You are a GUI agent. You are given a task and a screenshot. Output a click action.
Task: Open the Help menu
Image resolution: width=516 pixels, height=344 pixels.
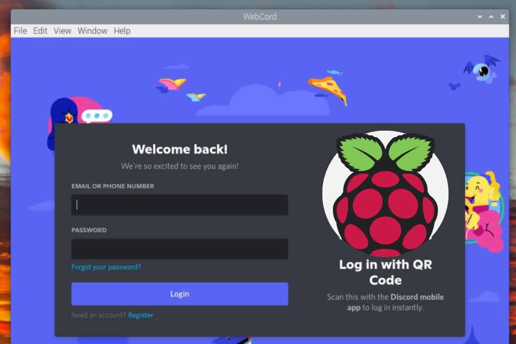click(122, 31)
